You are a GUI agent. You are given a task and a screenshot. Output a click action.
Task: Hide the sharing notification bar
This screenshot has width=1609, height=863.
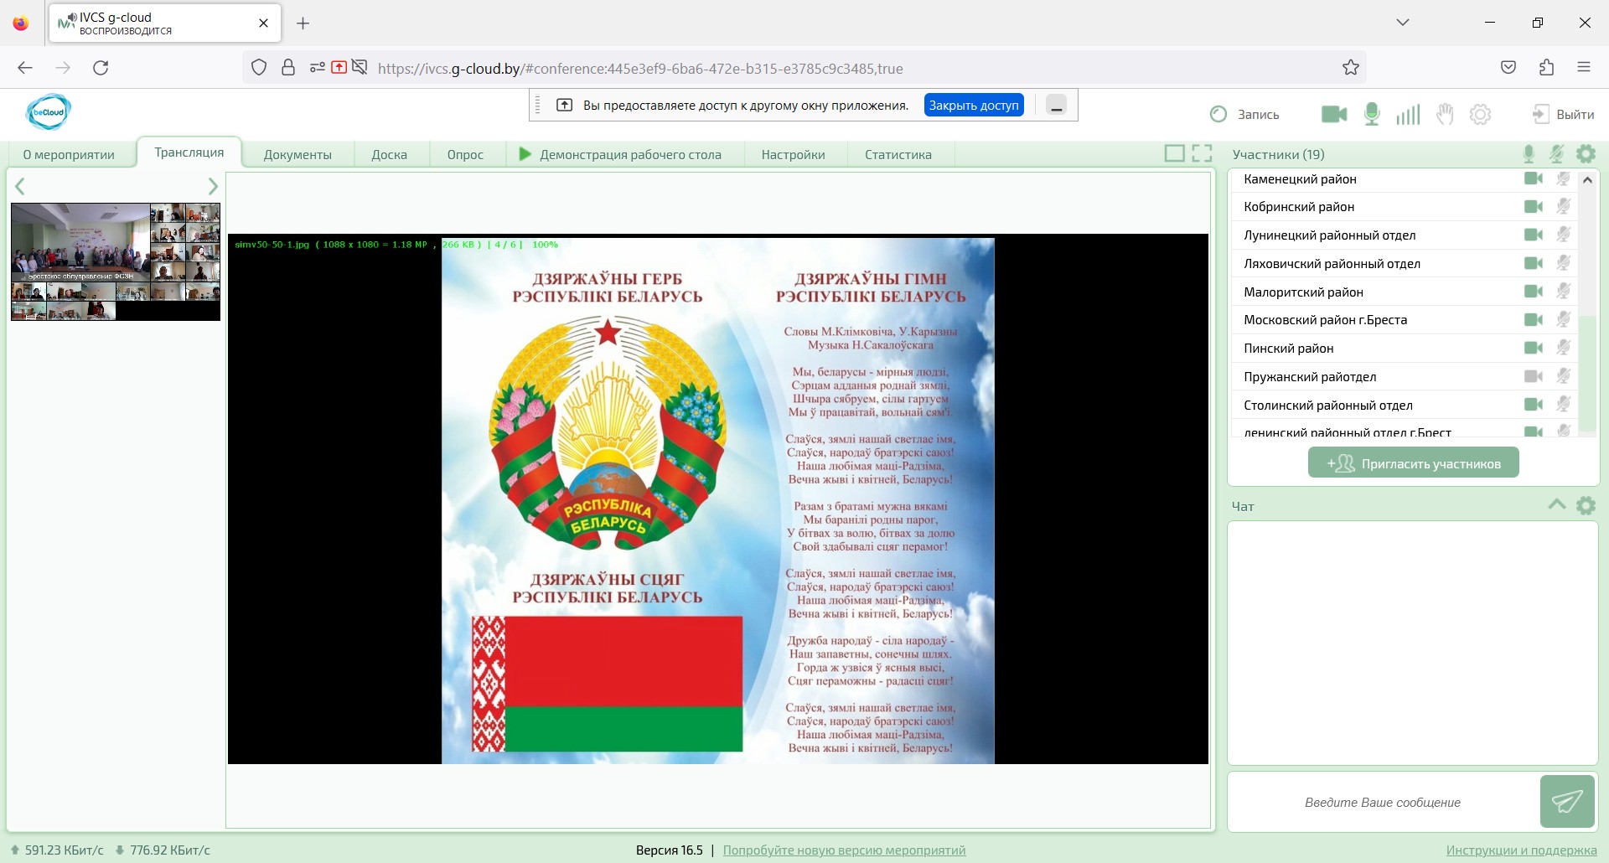coord(1056,106)
